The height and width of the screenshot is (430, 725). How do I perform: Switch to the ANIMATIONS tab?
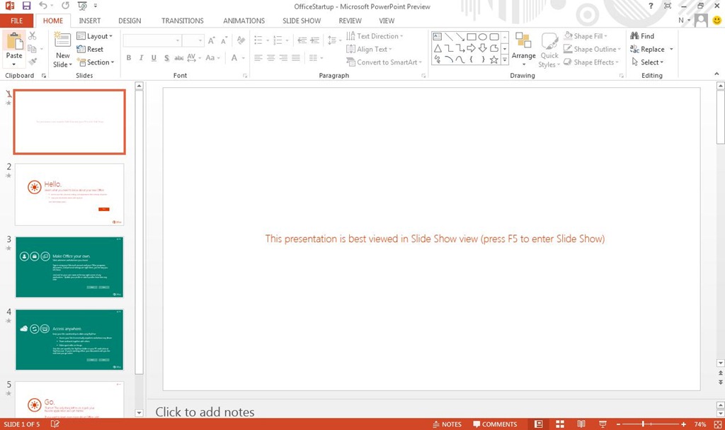coord(244,21)
